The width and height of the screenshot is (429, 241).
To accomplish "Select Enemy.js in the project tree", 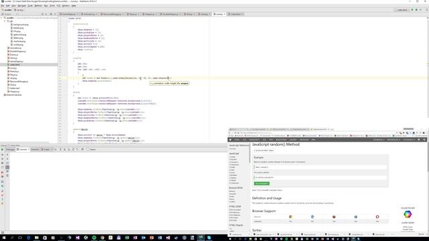I will (x=14, y=55).
